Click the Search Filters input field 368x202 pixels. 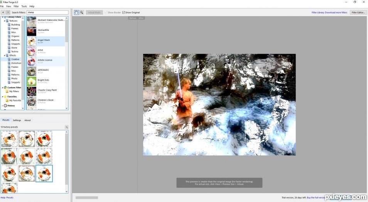pos(48,12)
